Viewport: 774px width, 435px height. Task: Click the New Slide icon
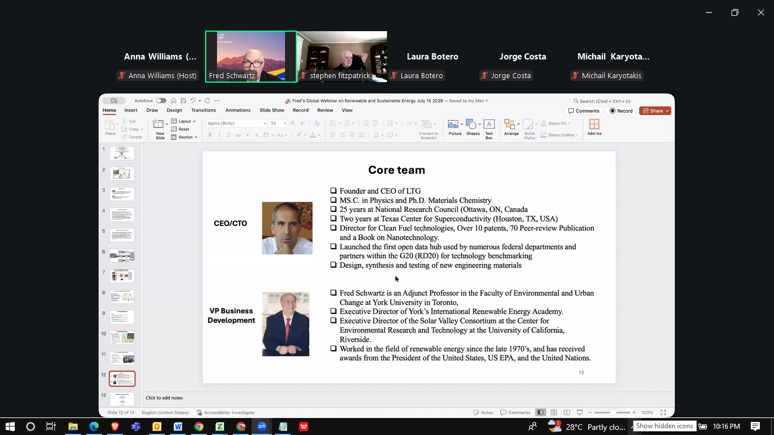pyautogui.click(x=159, y=124)
